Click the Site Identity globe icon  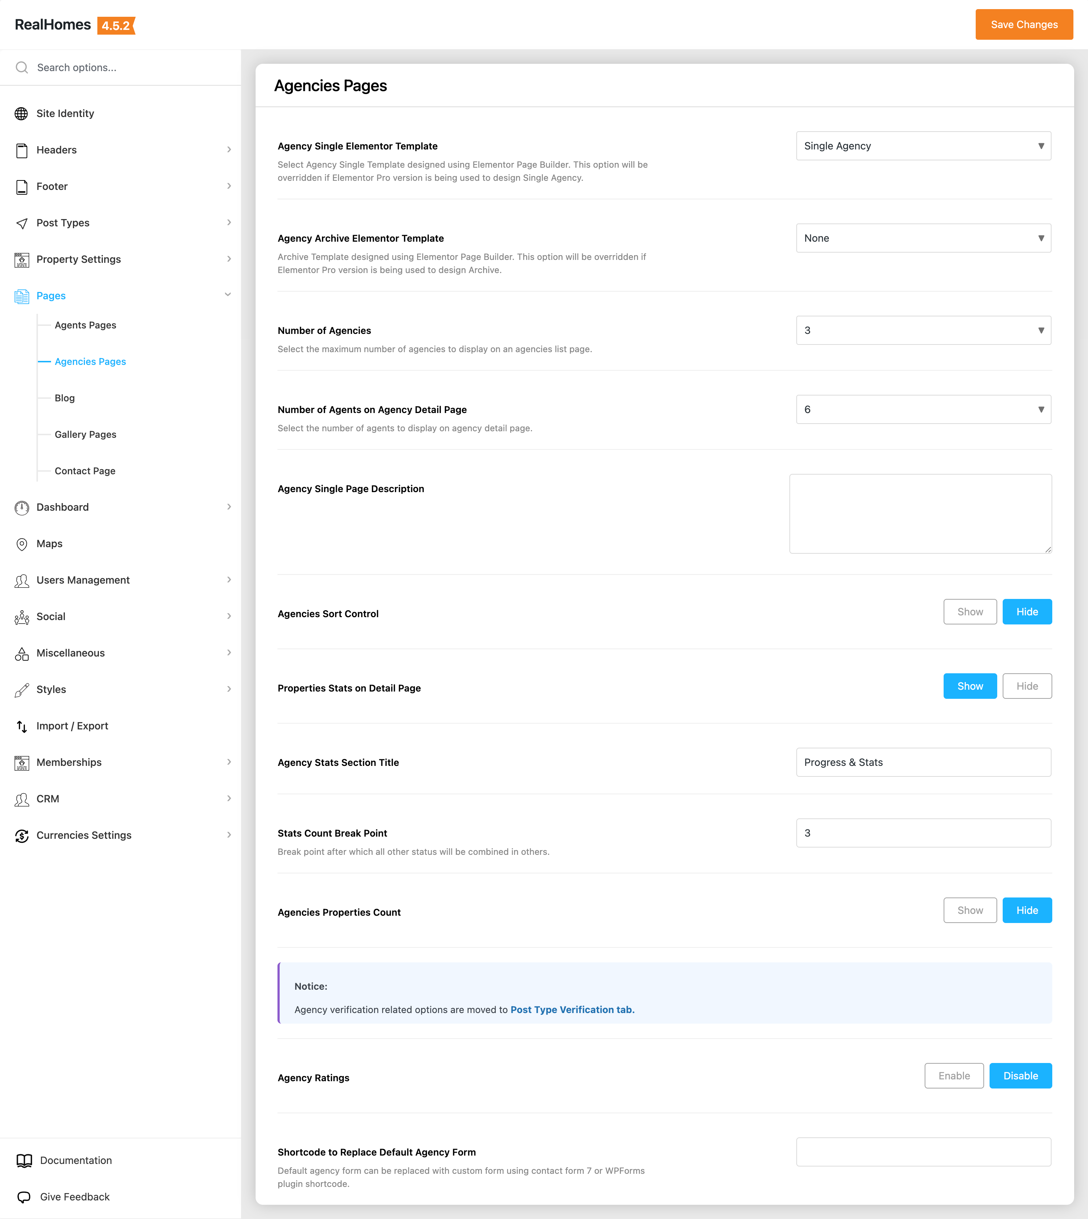[x=22, y=113]
